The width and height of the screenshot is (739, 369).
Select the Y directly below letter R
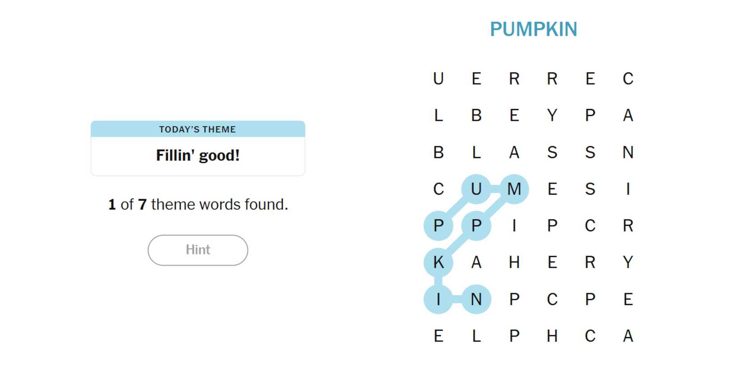coord(628,263)
